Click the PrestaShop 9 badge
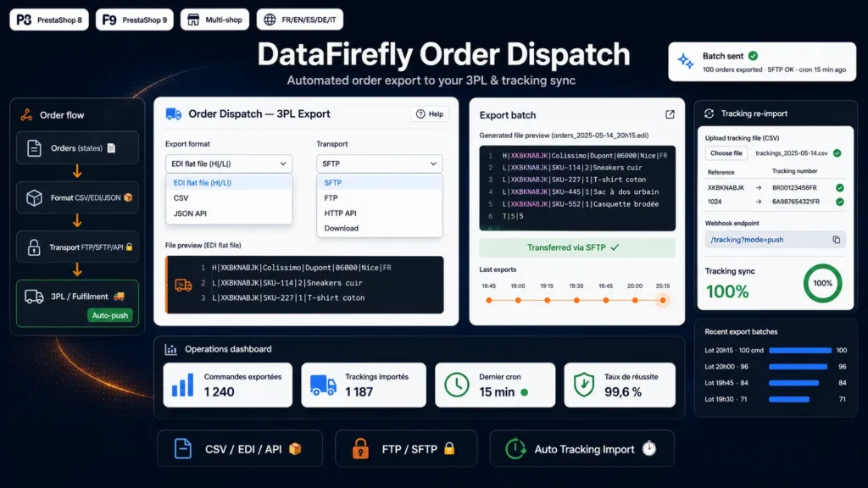Screen dimensions: 868x488 (135, 20)
